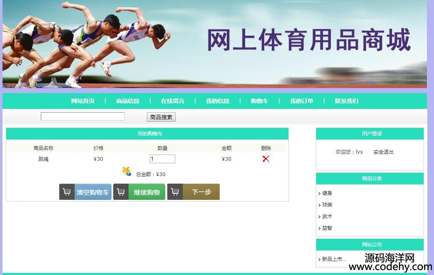
Task: Navigate to 我的信息
Action: 218,101
